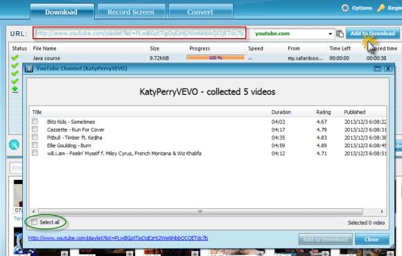Check Cazzette - Run For Cover checkbox
This screenshot has height=256, width=402.
point(35,129)
